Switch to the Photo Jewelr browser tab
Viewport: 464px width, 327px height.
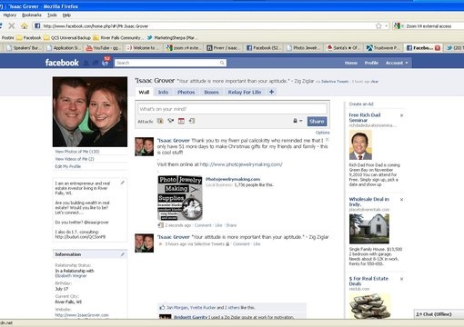(x=304, y=48)
